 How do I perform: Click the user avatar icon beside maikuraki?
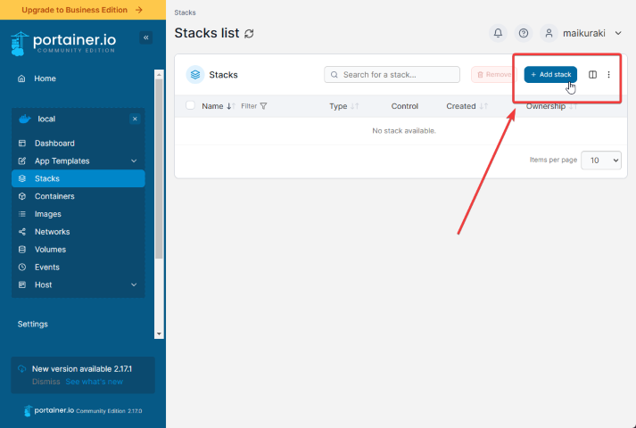(x=549, y=33)
